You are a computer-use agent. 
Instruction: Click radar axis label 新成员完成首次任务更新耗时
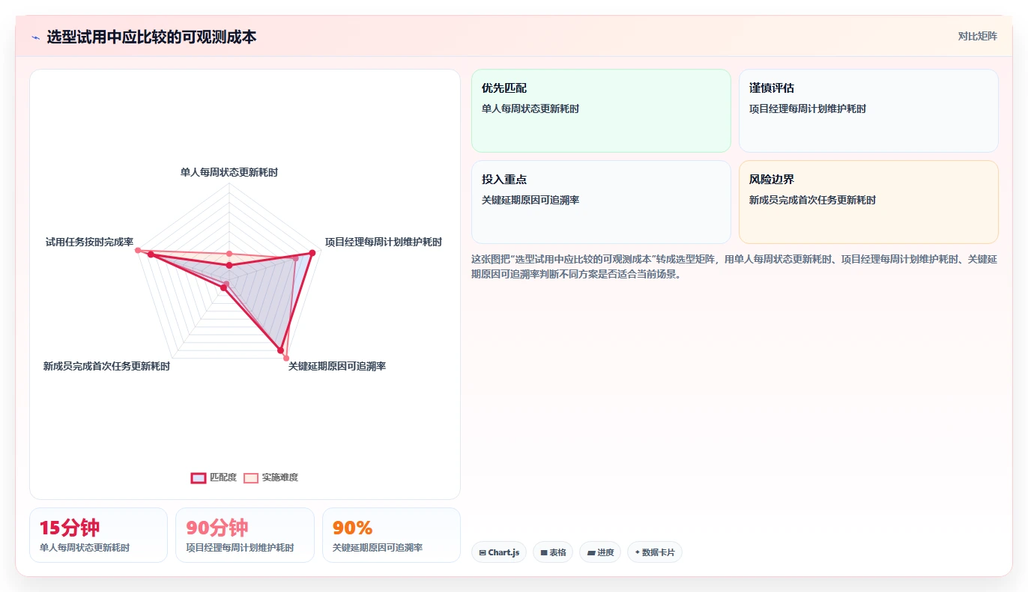106,366
